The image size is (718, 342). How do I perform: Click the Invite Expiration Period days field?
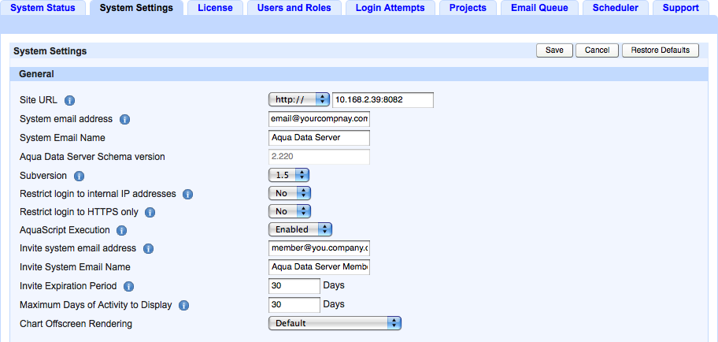pos(294,285)
